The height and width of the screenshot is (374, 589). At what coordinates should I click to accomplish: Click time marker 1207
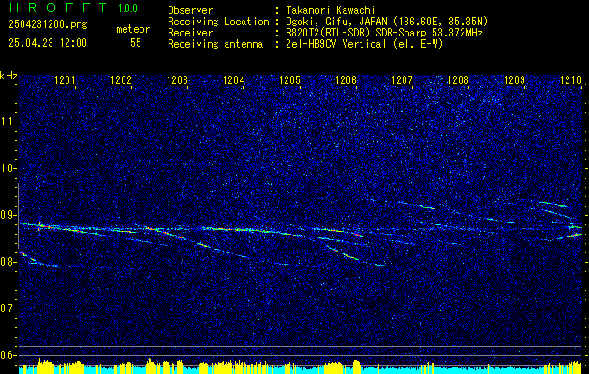click(402, 80)
